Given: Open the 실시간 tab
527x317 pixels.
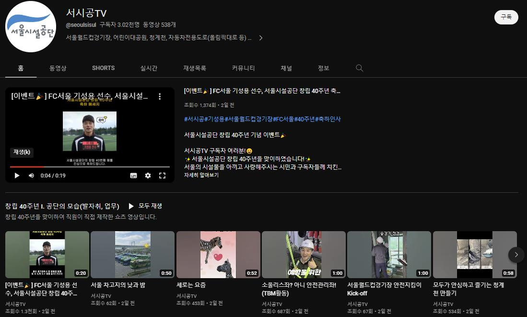Looking at the screenshot, I should pyautogui.click(x=149, y=68).
